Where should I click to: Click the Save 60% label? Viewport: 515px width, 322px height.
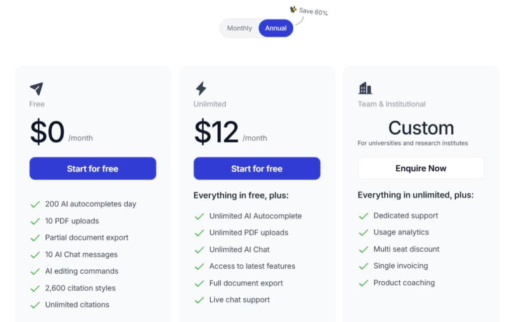pyautogui.click(x=313, y=12)
